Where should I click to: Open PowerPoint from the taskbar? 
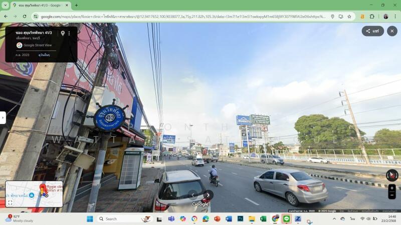(x=217, y=219)
